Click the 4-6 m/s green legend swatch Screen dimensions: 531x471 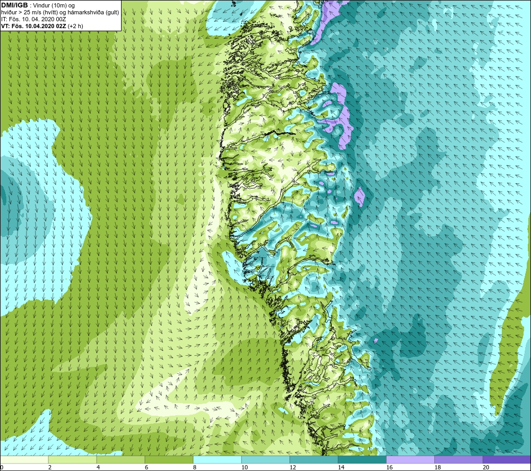121,460
